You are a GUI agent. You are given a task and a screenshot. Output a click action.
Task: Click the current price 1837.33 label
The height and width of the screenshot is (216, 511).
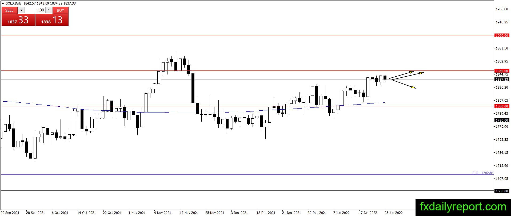pos(502,79)
